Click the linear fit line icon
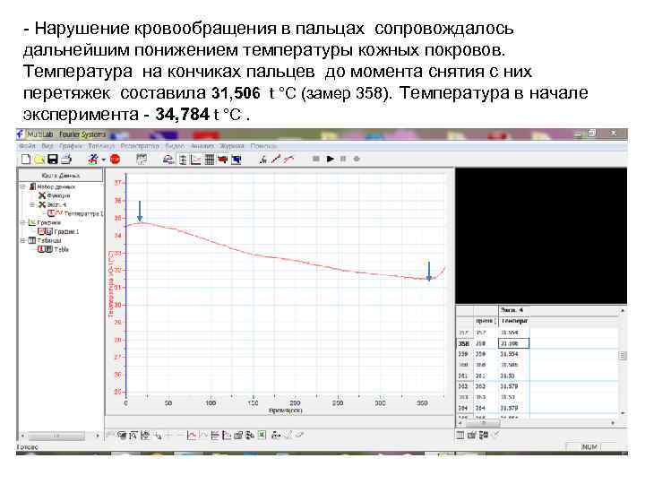The image size is (645, 484). click(x=276, y=160)
